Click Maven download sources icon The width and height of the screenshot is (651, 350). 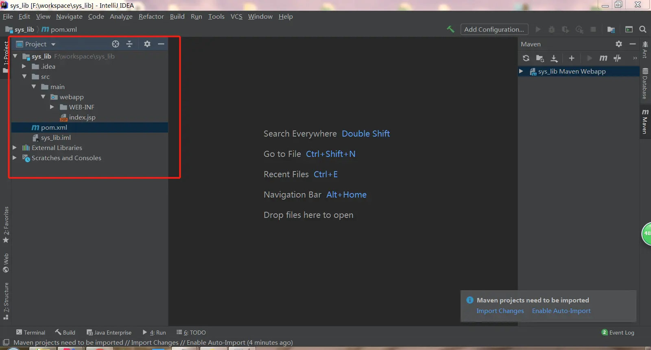(x=554, y=58)
